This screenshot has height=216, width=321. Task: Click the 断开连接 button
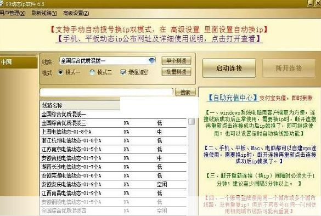click(x=289, y=68)
